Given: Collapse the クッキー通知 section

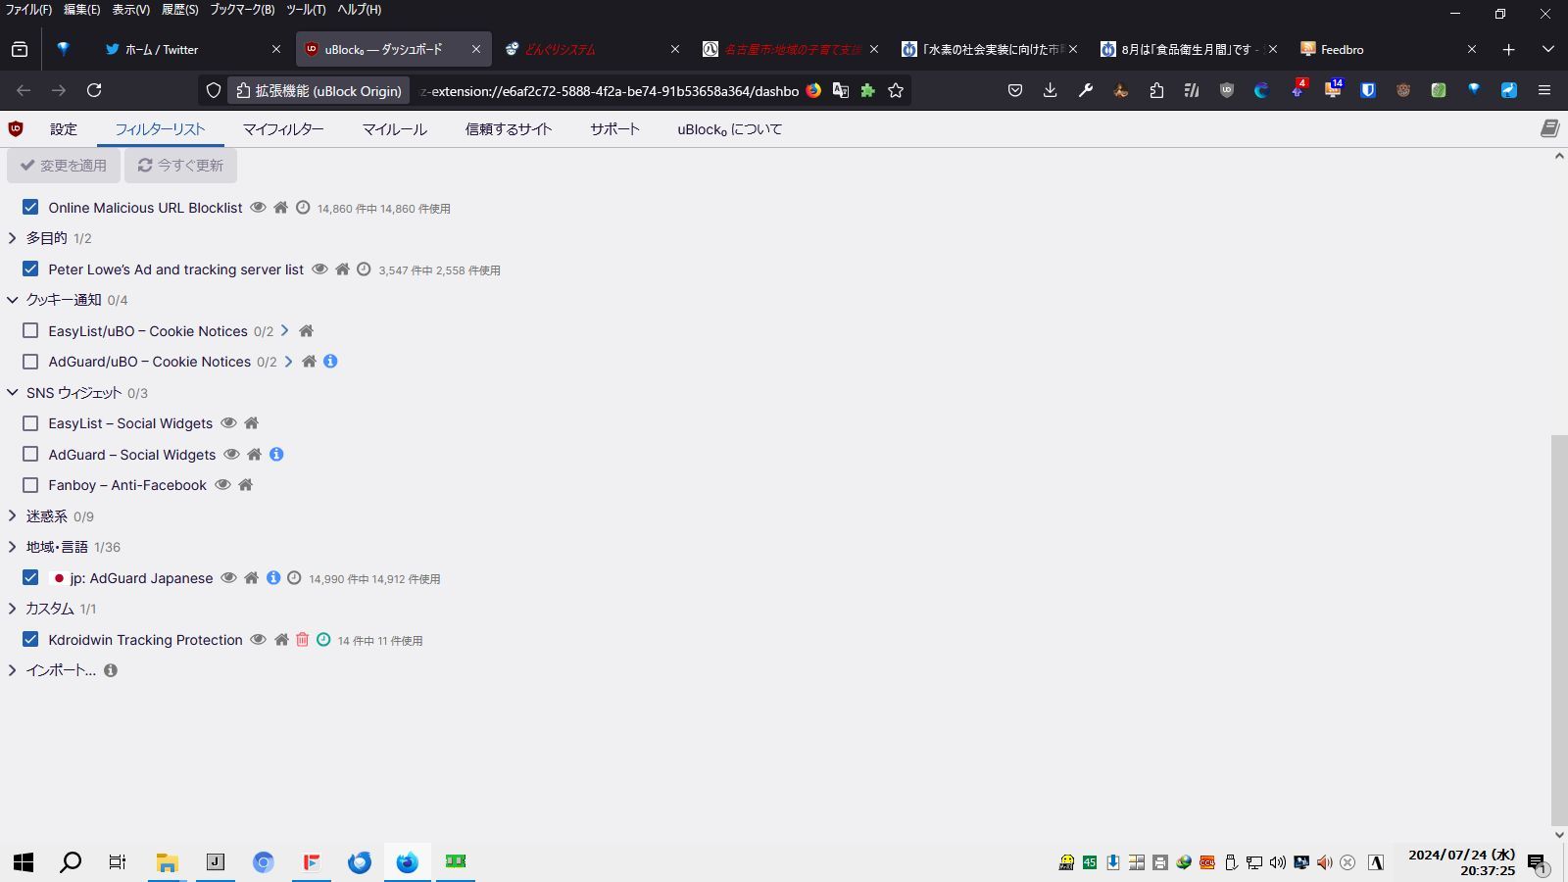Looking at the screenshot, I should (x=13, y=300).
